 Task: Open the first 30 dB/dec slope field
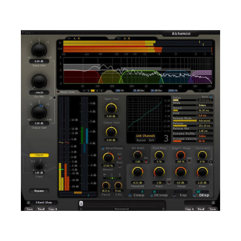pos(139,90)
